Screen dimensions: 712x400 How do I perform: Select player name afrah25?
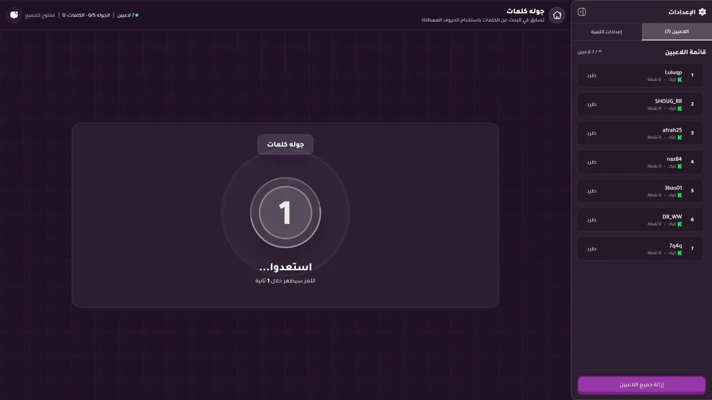tap(672, 130)
